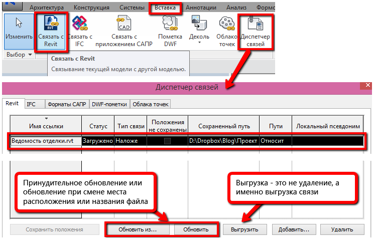This screenshot has height=241, width=374.
Task: Switch to the Форматы САПР tab
Action: [67, 104]
